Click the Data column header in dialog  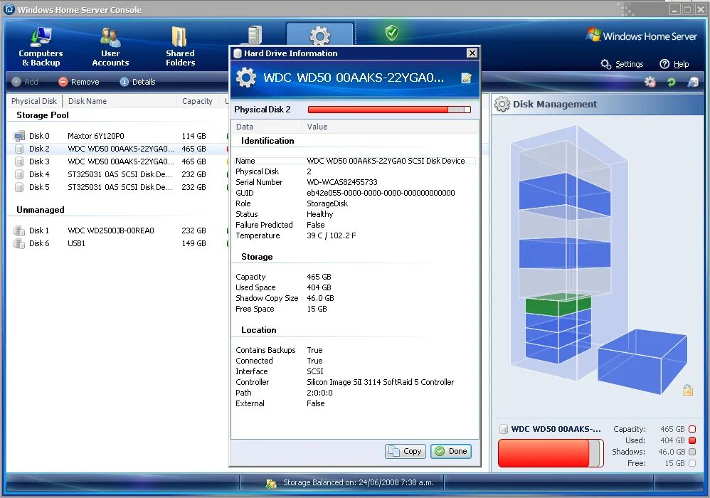point(266,127)
